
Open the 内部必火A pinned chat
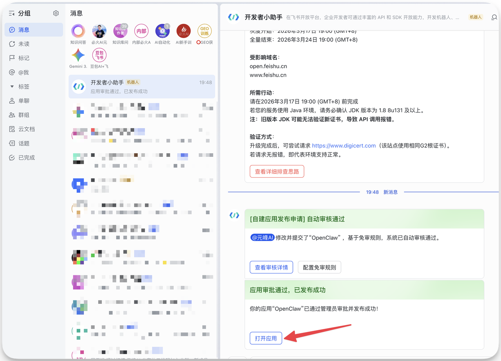tap(141, 31)
